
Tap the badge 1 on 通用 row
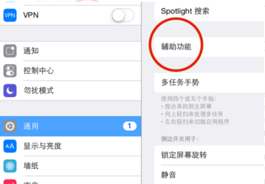(x=129, y=126)
